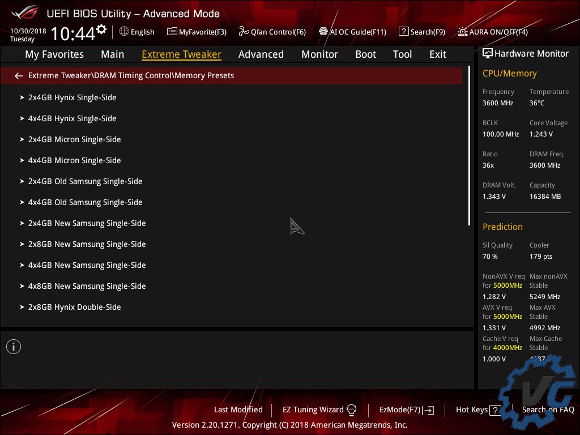This screenshot has width=580, height=435.
Task: Switch to the My Favorites tab
Action: [54, 54]
